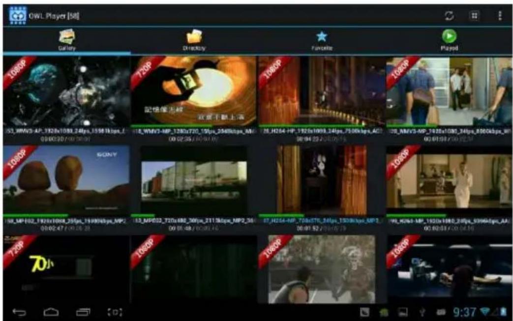This screenshot has height=321, width=513.
Task: Play the SONY rock formation video
Action: [x=66, y=180]
